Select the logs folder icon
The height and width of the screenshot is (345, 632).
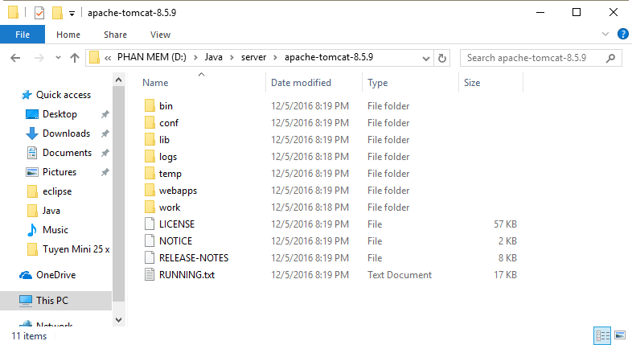pos(150,156)
